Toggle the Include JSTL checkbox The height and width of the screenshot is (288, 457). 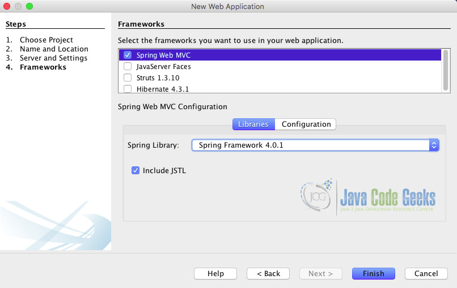136,170
